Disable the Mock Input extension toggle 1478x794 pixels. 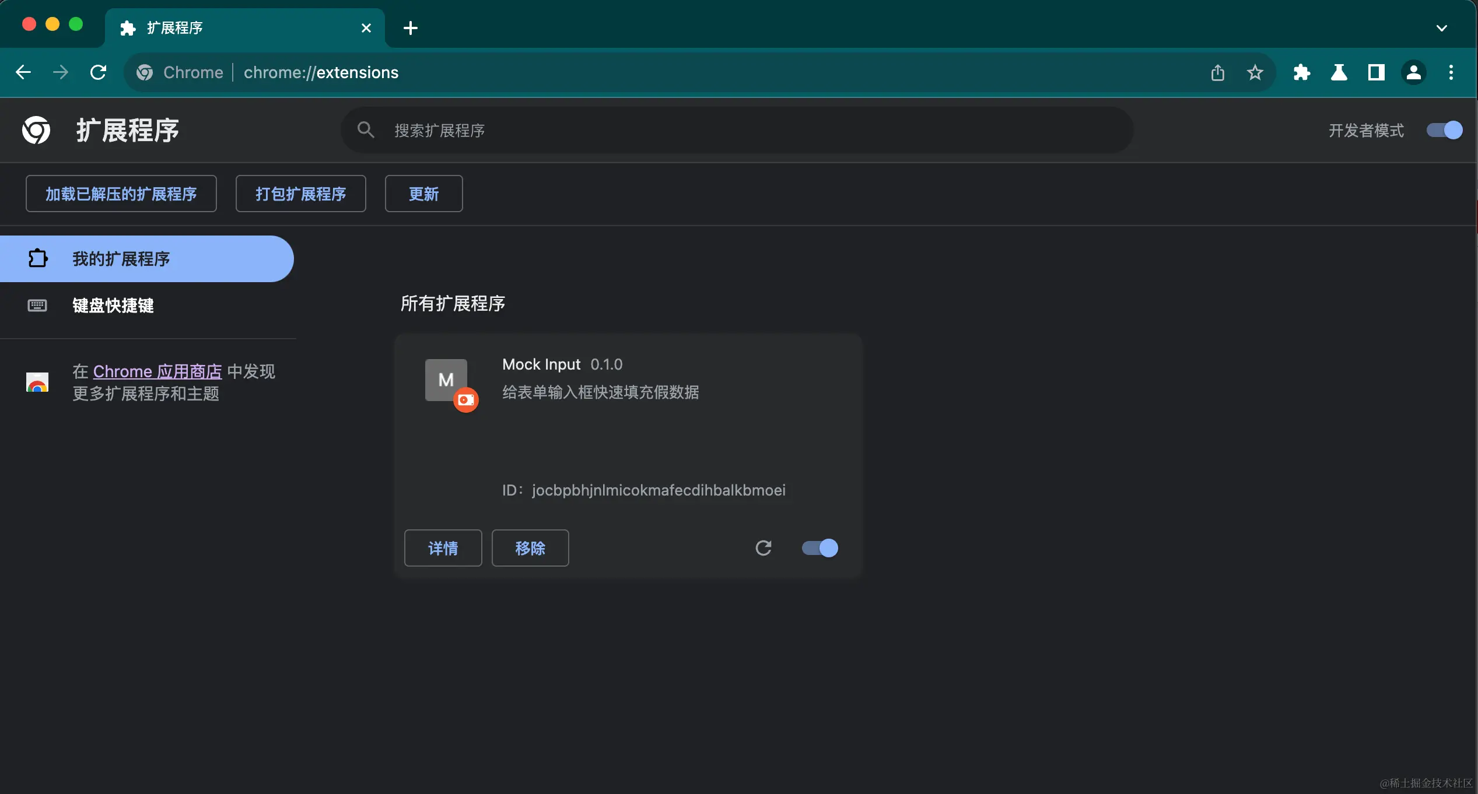tap(819, 548)
